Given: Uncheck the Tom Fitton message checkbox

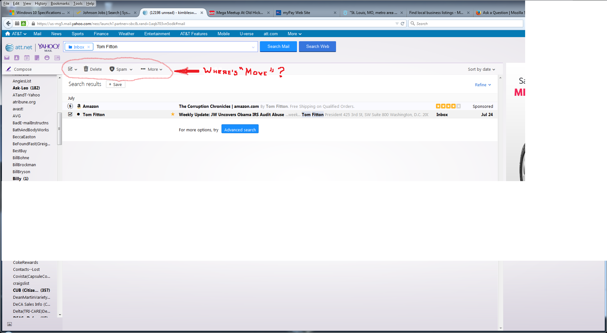Looking at the screenshot, I should pos(70,114).
